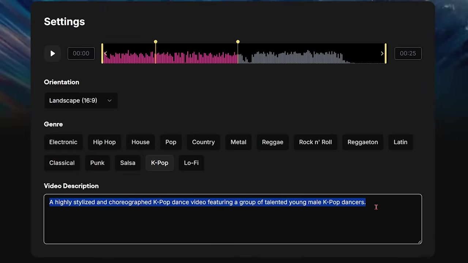The height and width of the screenshot is (263, 468).
Task: Click the 00:00 start time field
Action: point(81,53)
